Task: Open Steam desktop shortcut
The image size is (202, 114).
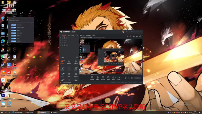Action: (x=3, y=65)
